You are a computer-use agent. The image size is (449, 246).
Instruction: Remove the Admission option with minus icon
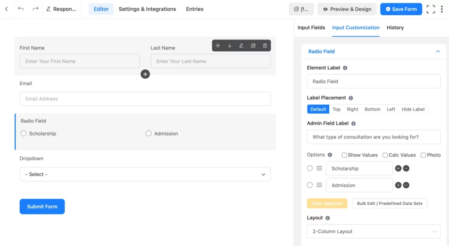[x=406, y=185]
